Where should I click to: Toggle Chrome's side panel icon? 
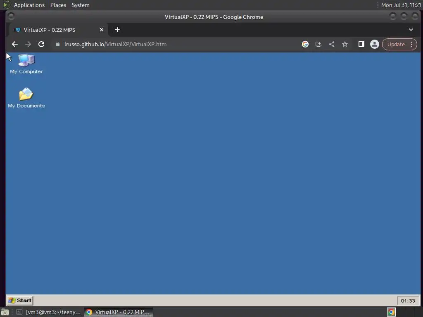click(361, 44)
